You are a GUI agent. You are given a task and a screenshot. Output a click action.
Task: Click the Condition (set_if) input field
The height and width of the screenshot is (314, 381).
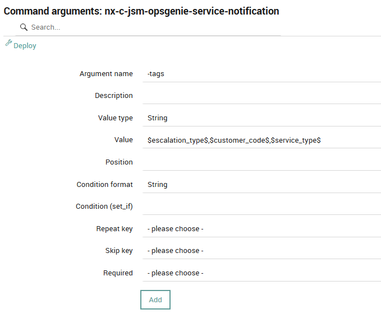(x=261, y=207)
